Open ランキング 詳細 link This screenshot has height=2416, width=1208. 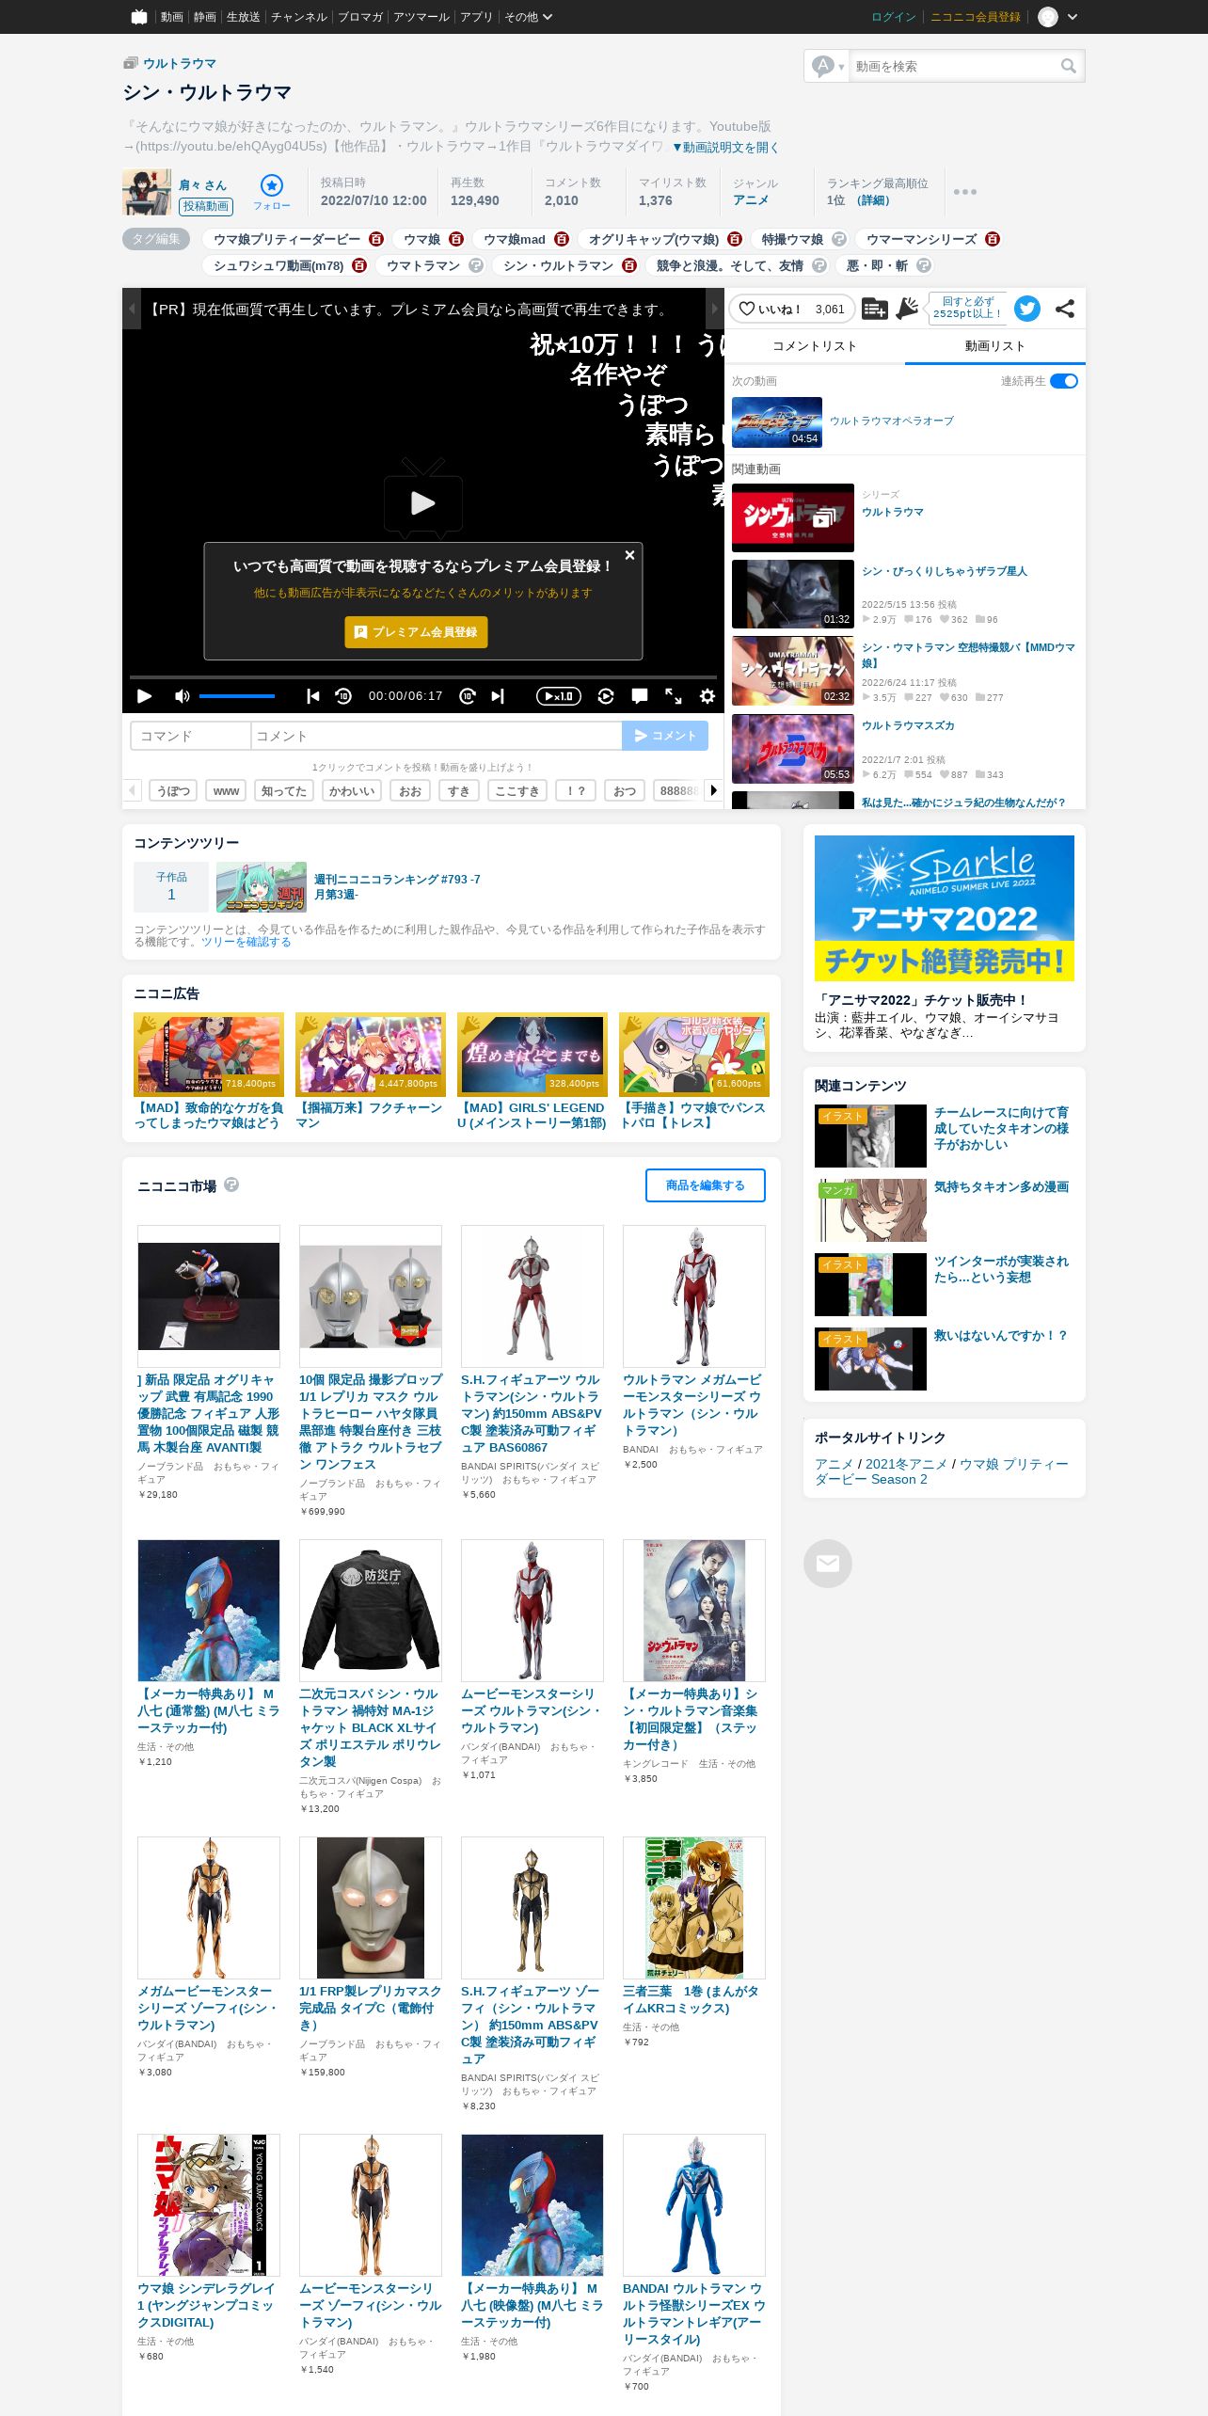[872, 200]
